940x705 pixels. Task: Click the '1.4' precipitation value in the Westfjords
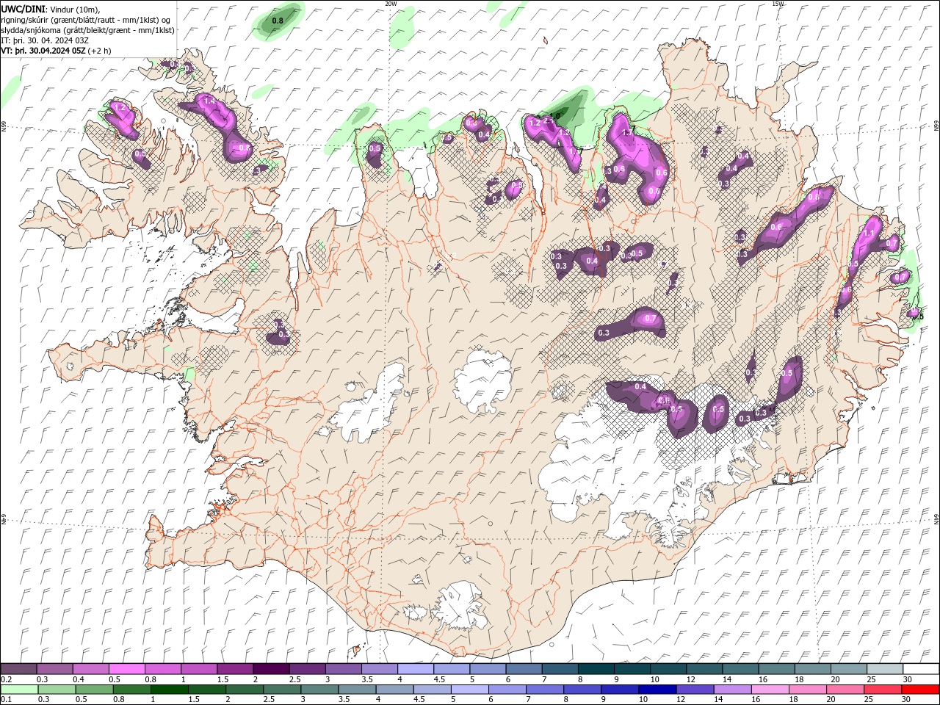click(209, 101)
